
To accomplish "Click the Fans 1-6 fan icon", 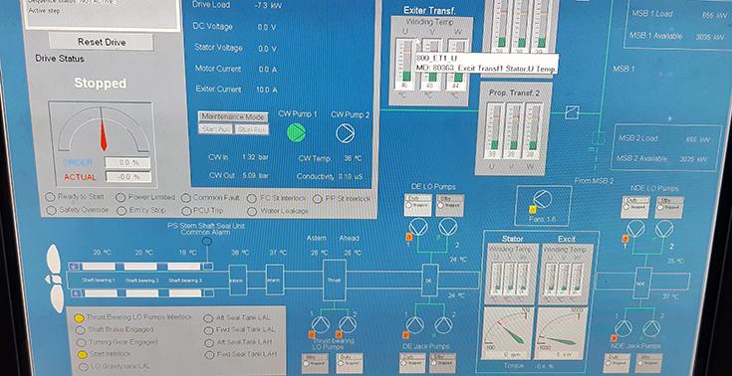I will 543,200.
